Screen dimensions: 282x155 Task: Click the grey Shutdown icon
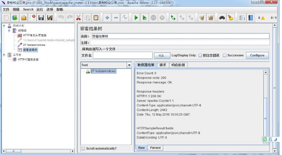162,18
